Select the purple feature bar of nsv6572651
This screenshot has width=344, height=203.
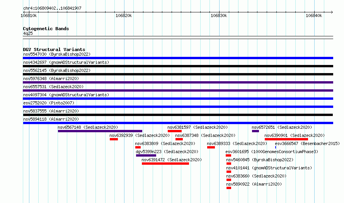(x=255, y=131)
